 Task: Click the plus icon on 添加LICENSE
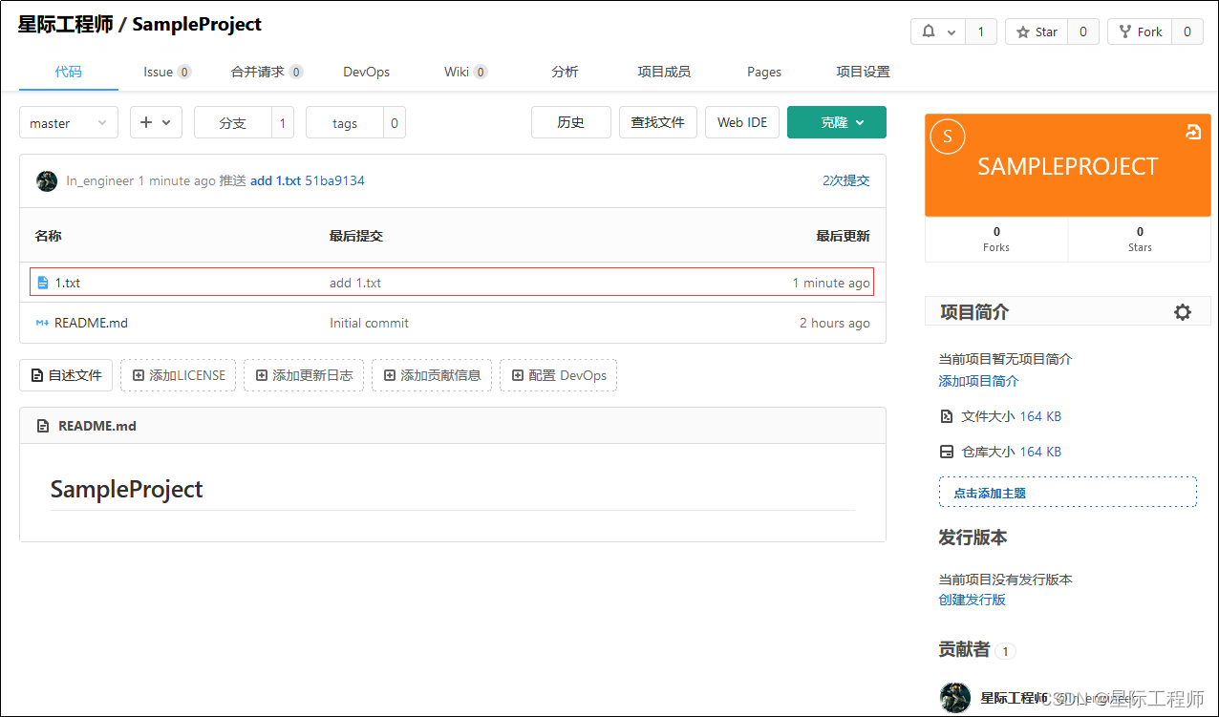click(135, 375)
